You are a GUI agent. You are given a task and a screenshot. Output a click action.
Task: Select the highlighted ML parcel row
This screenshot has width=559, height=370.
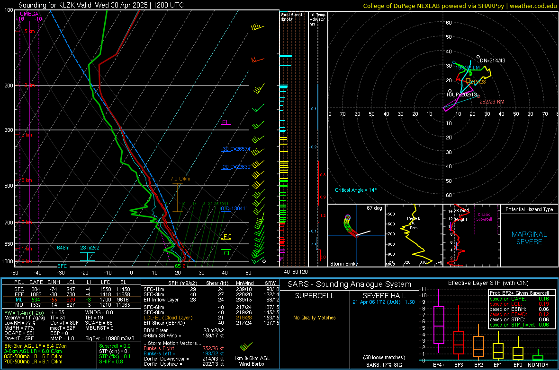(72, 300)
